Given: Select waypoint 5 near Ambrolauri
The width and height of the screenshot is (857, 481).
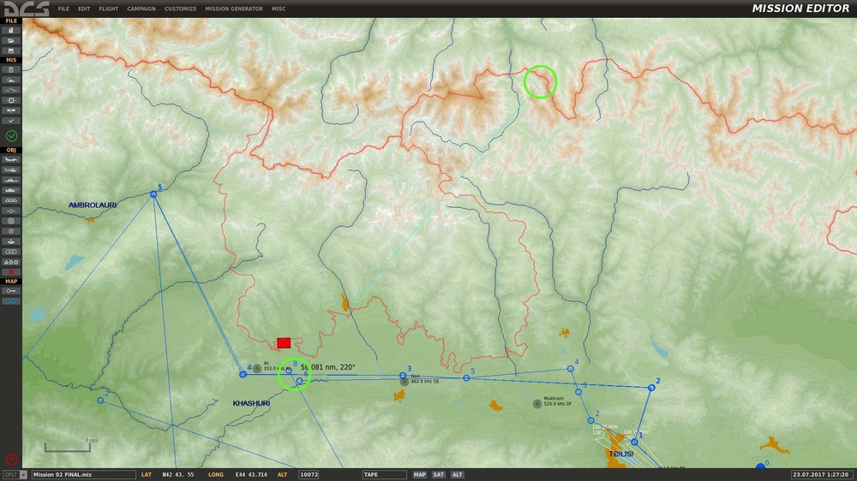Looking at the screenshot, I should tap(153, 194).
